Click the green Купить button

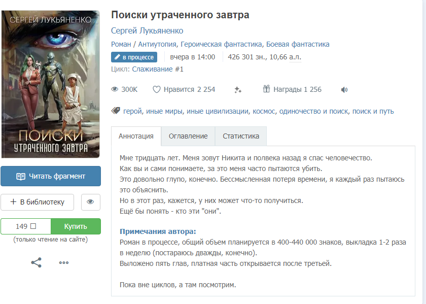[x=76, y=226]
